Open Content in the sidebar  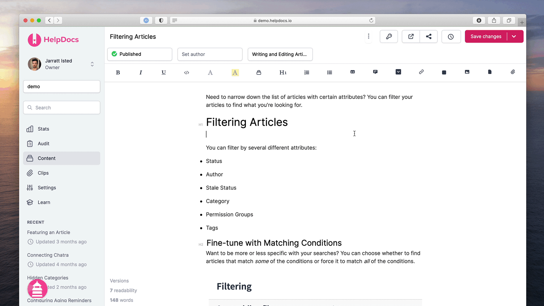click(62, 158)
